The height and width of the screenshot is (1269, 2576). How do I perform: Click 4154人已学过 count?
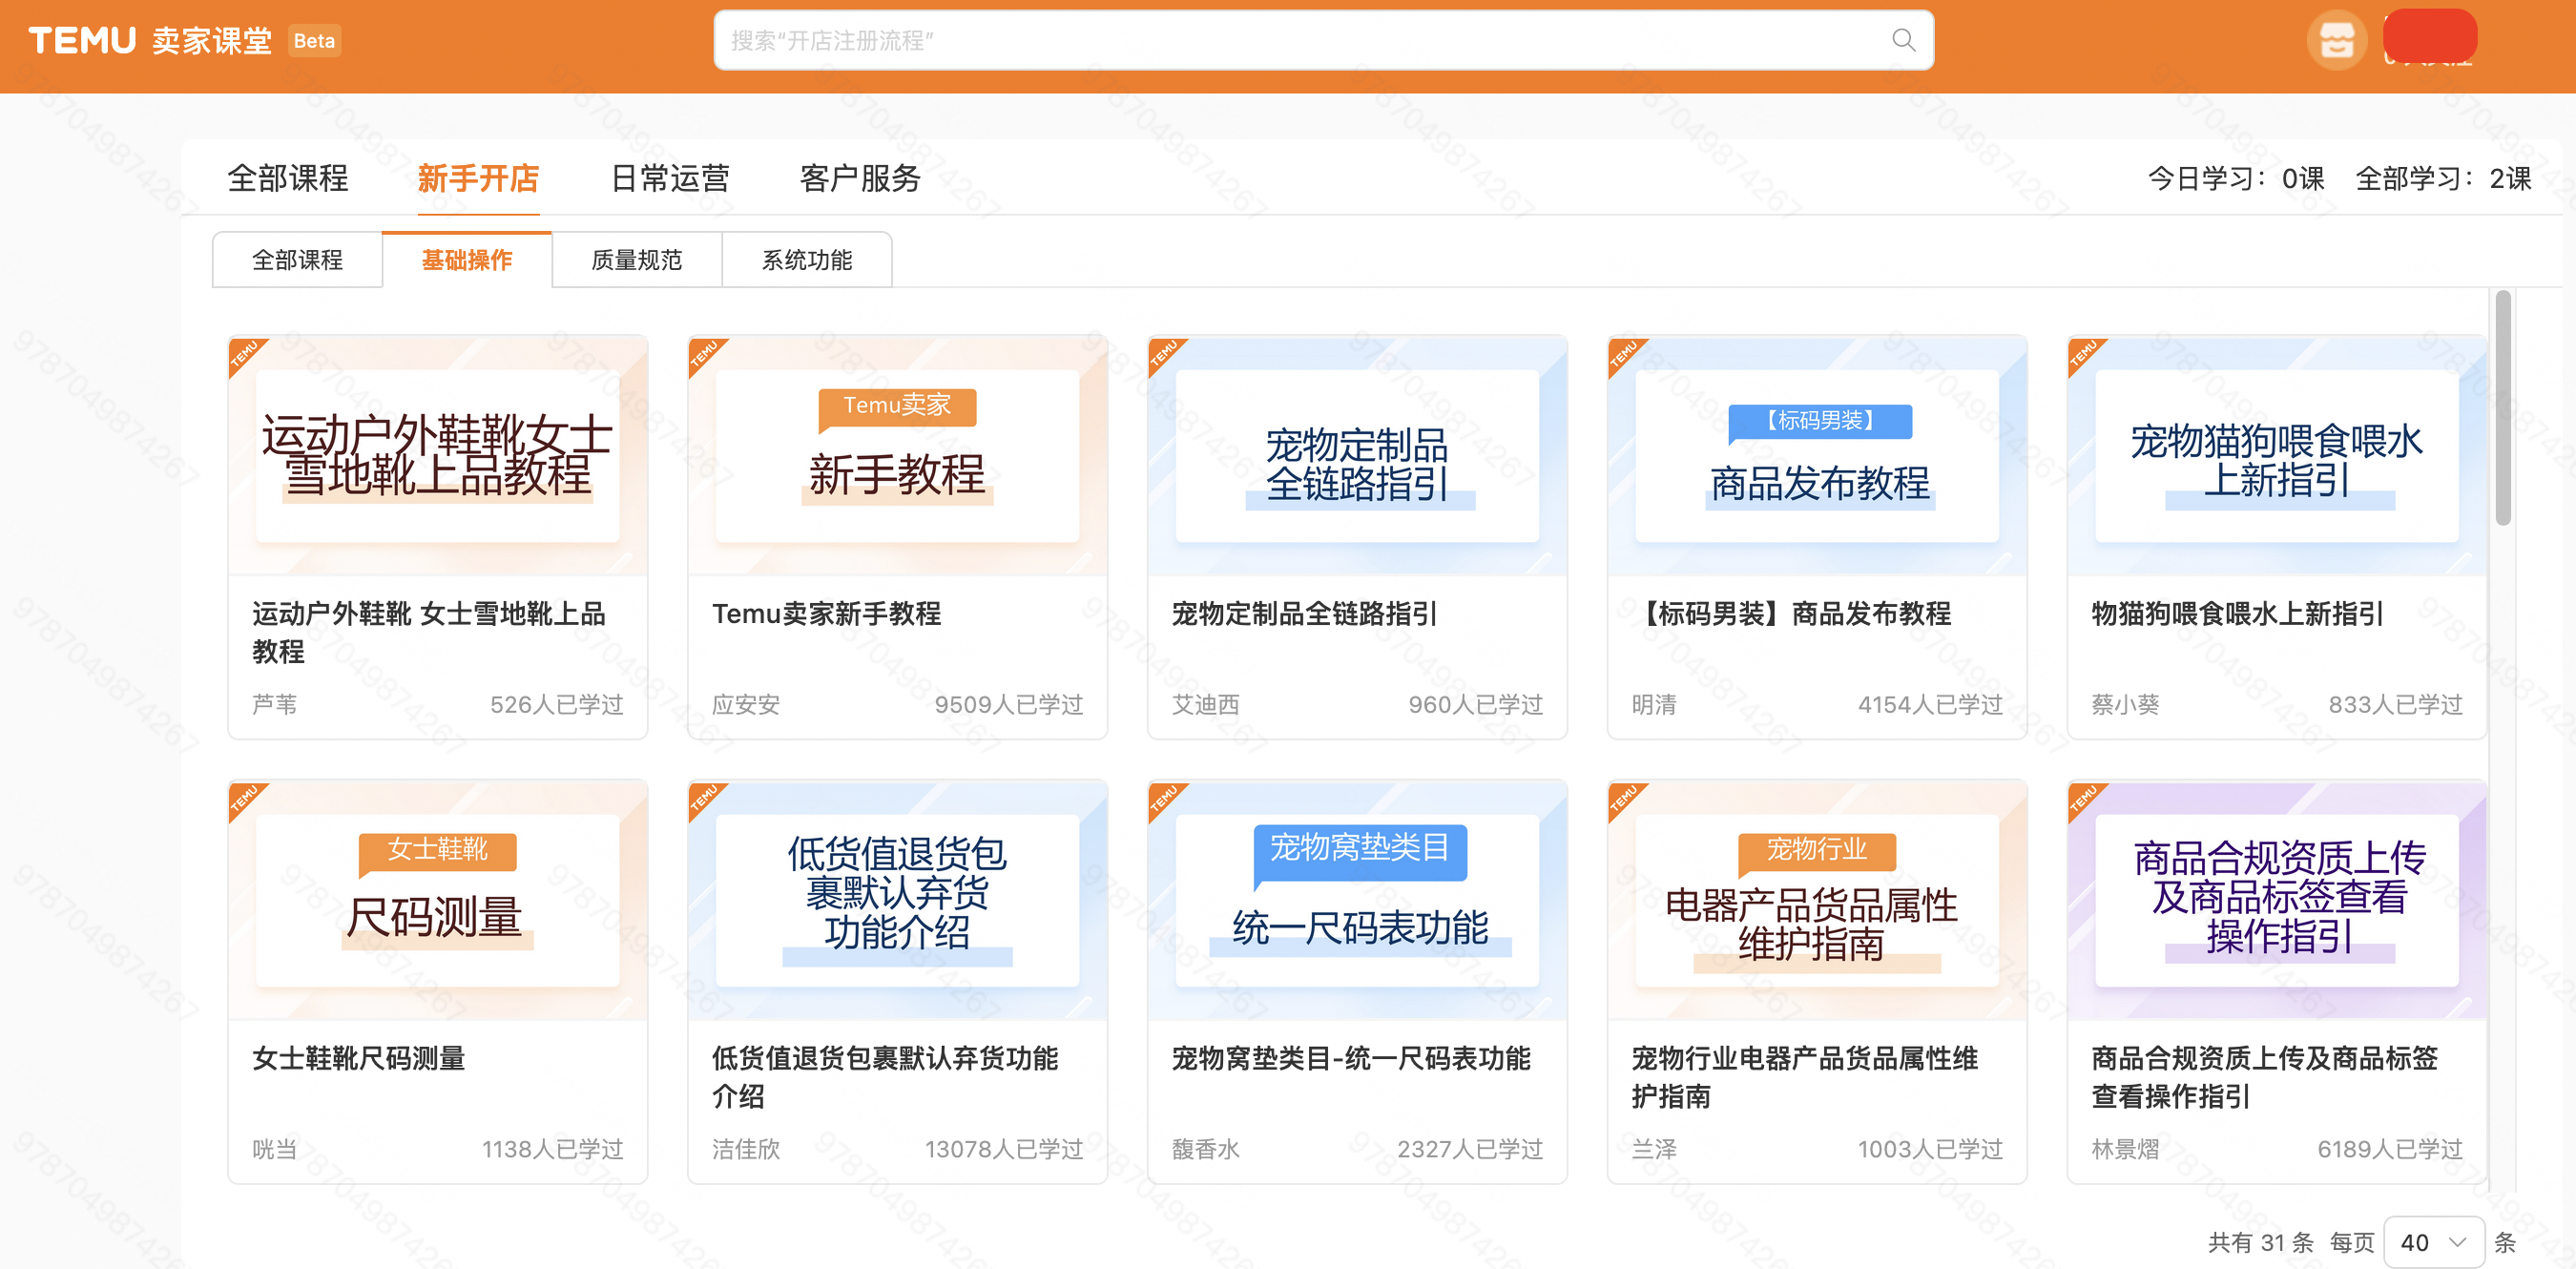click(1930, 704)
